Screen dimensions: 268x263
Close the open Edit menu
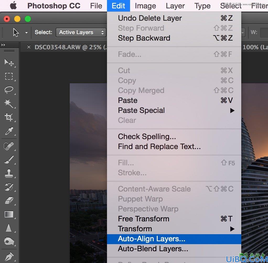point(119,6)
